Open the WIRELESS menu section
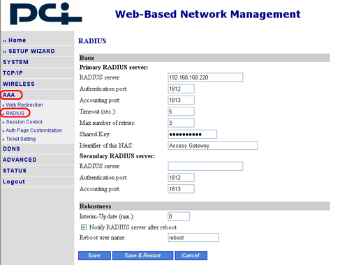 click(19, 84)
